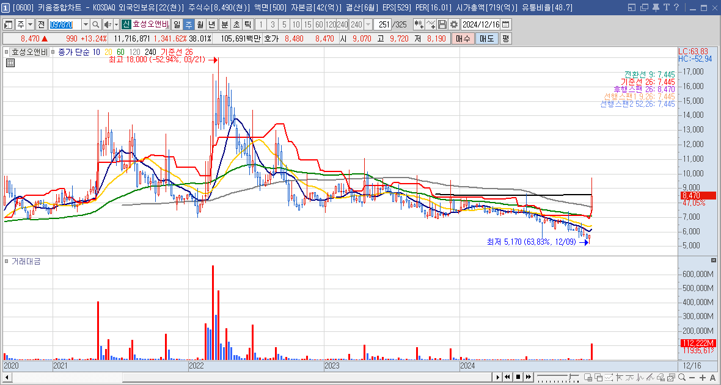Click the 효성오앤비 stock name button in toolbar

151,24
